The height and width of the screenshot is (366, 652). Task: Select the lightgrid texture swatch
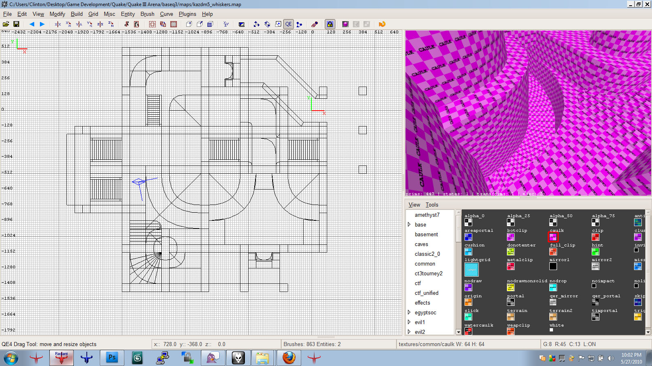(x=471, y=270)
